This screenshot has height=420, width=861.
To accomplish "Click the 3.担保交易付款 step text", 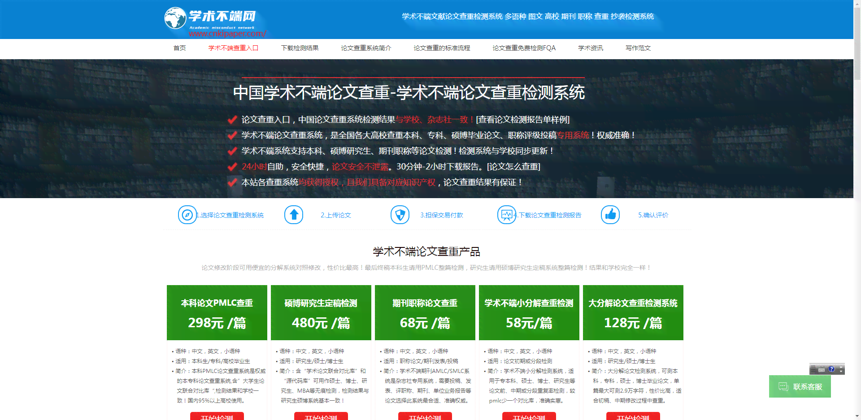I will [441, 215].
